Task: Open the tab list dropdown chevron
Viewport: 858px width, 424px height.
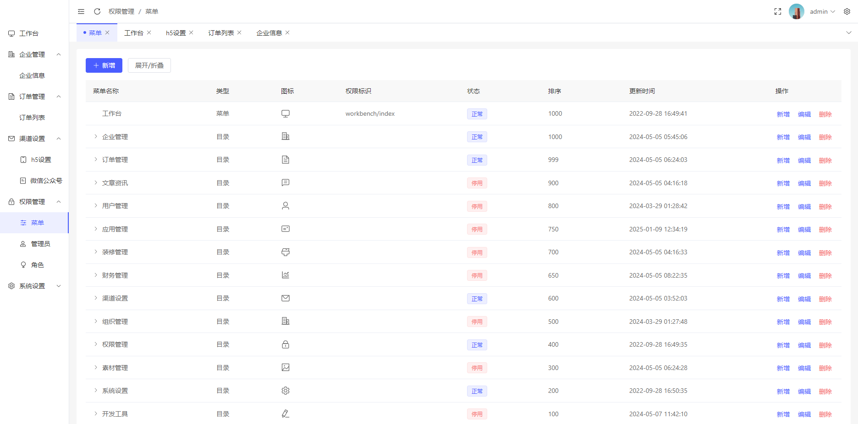Action: tap(848, 32)
